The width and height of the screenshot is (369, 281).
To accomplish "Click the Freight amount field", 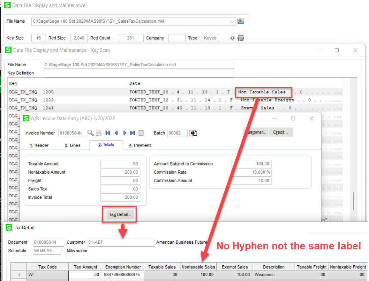I will [x=120, y=180].
